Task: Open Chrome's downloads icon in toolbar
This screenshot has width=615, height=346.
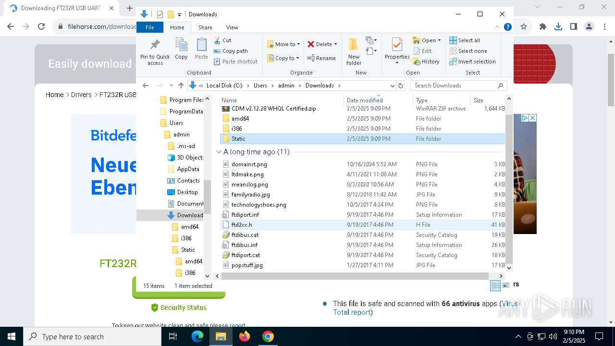Action: tap(558, 27)
